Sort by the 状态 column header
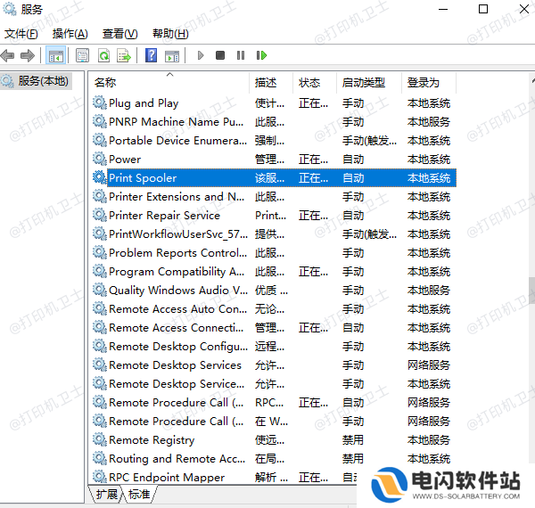The image size is (535, 508). click(x=315, y=83)
